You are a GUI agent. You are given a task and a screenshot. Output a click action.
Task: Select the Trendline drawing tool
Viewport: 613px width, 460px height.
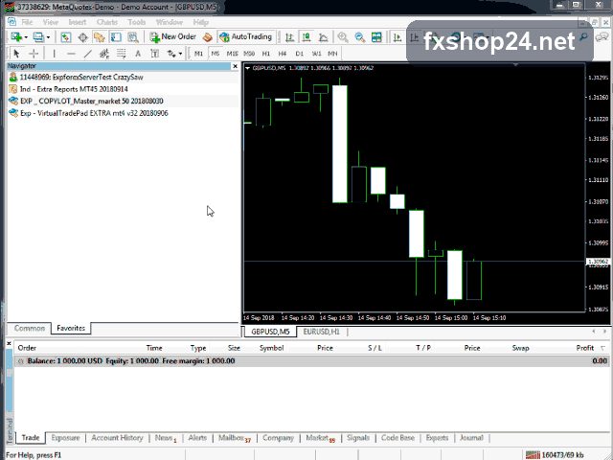(88, 54)
